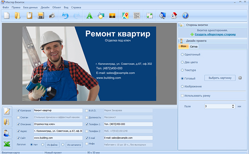The image size is (249, 154).
Task: Click the green Excel export icon
Action: point(7,144)
